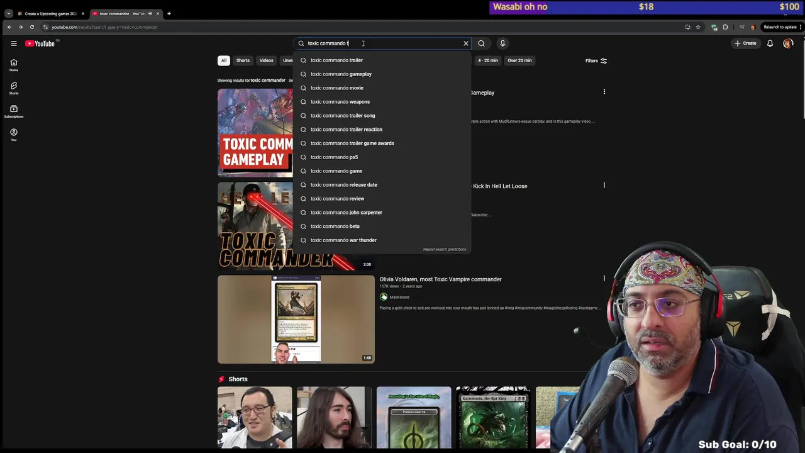Click the magnifier search button
Viewport: 805px width, 453px height.
(481, 43)
